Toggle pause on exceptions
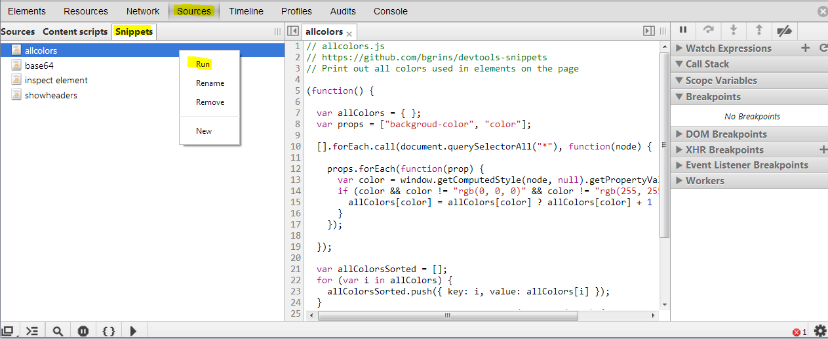This screenshot has height=339, width=828. click(83, 331)
